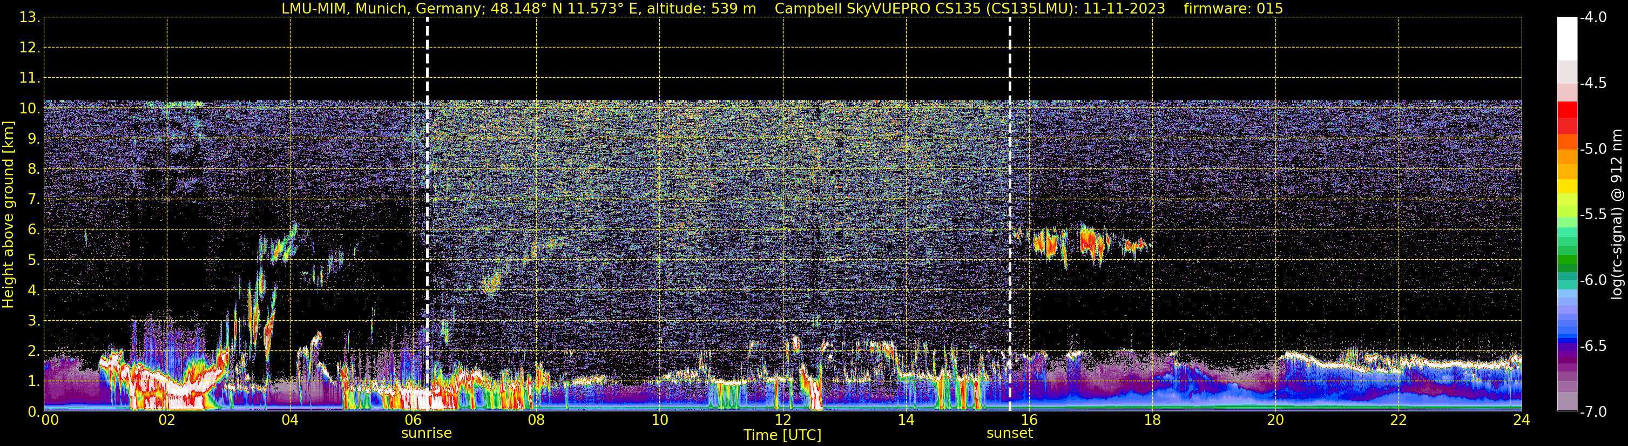
Task: Click the '7.' tick on the height axis
Action: click(33, 199)
